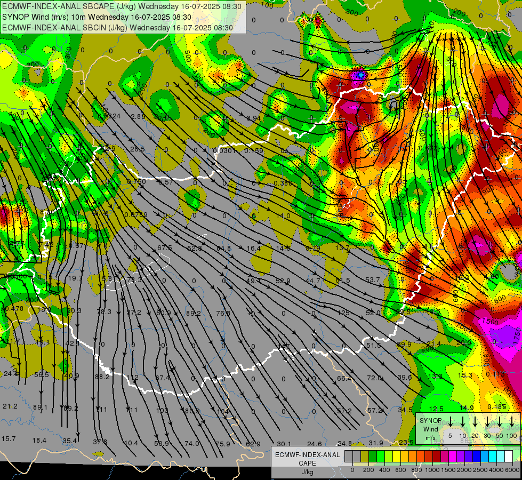Click the SYNOP Wind m/s legend label
The width and height of the screenshot is (522, 480).
point(431,429)
